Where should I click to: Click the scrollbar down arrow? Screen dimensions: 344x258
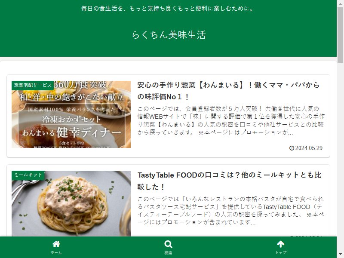click(x=340, y=255)
